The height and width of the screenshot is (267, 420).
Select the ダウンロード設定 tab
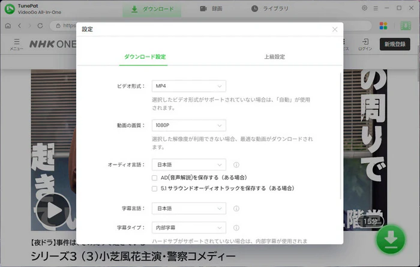click(145, 57)
